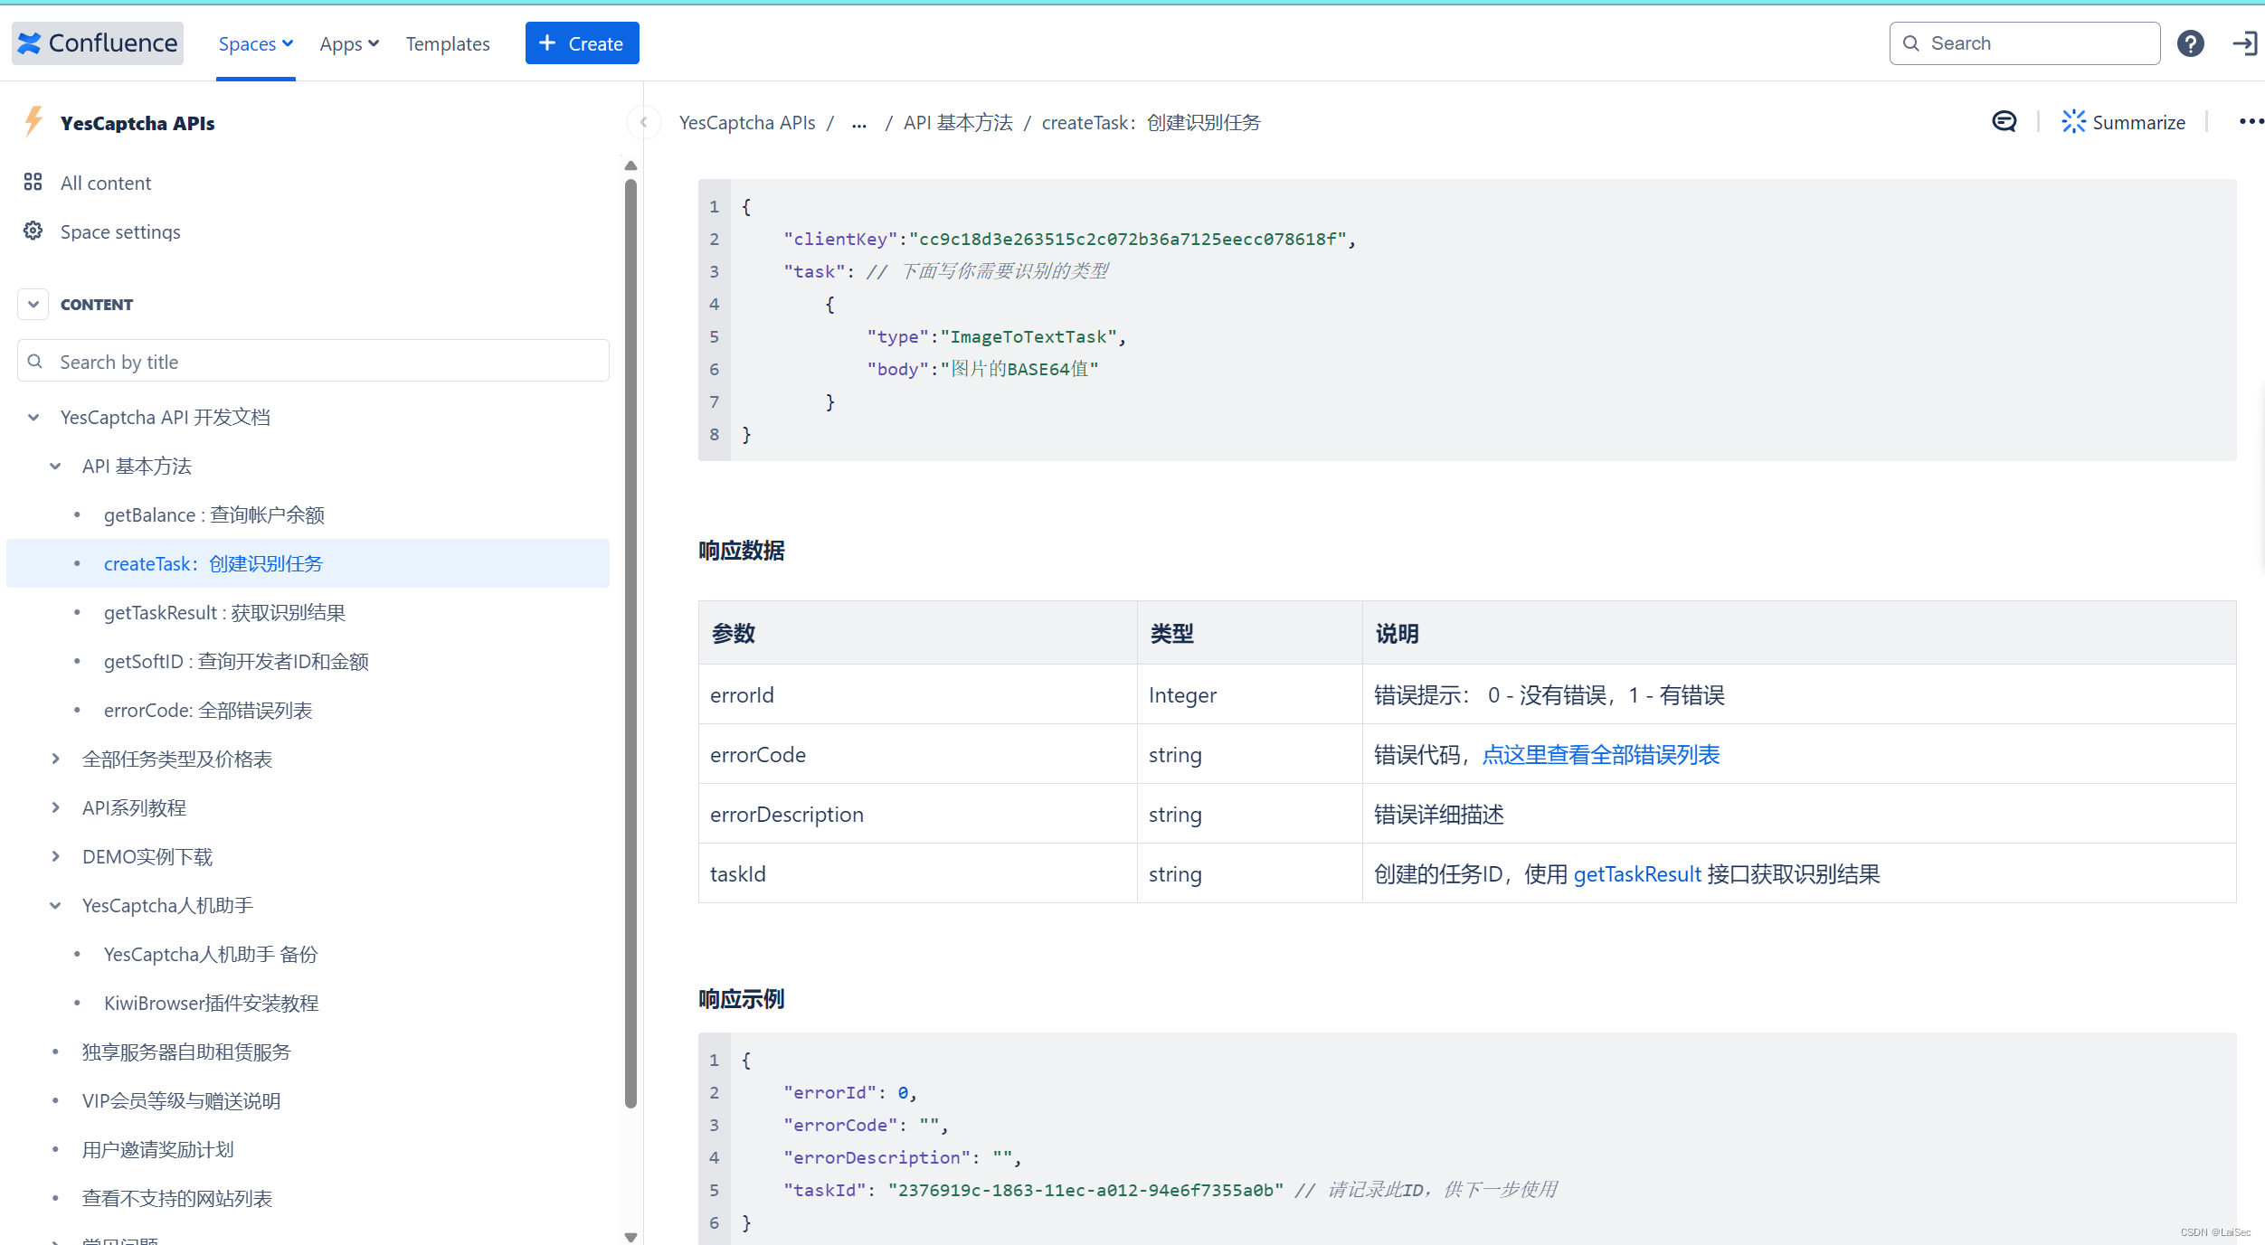Click the sidebar scrollbar down arrow

click(630, 1237)
